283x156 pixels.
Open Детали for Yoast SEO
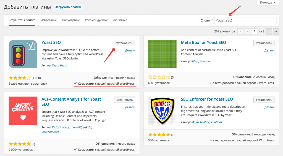130,50
